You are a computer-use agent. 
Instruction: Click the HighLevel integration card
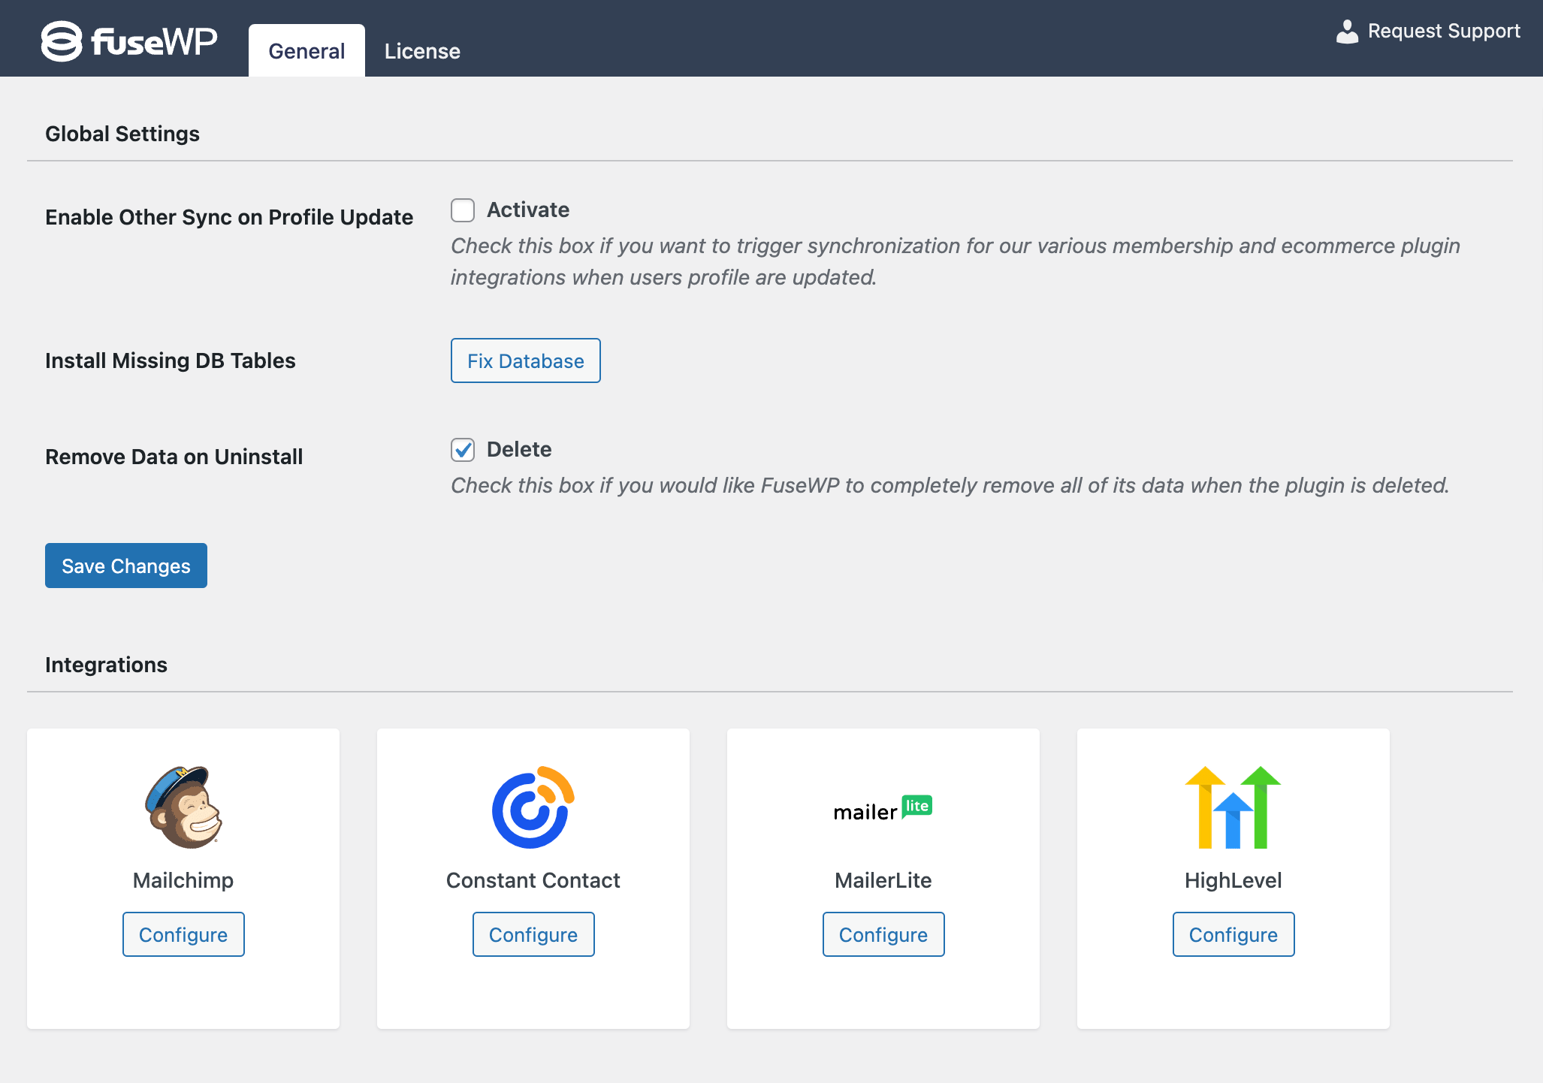(x=1232, y=878)
